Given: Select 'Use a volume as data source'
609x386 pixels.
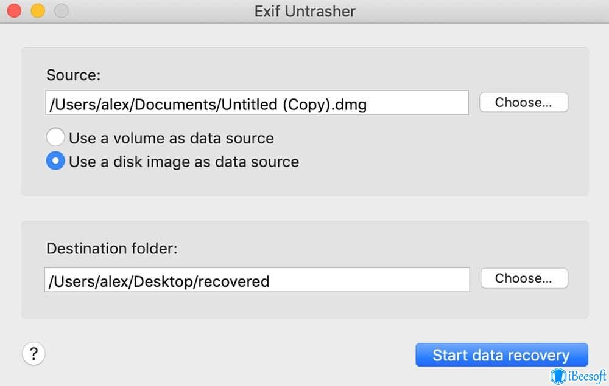Looking at the screenshot, I should [55, 137].
